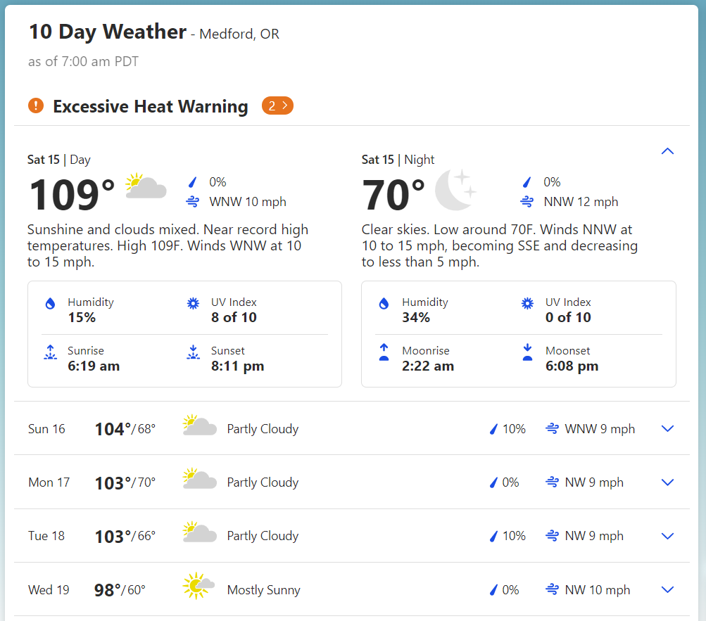
Task: Expand Sun 16 forecast details
Action: coord(668,429)
